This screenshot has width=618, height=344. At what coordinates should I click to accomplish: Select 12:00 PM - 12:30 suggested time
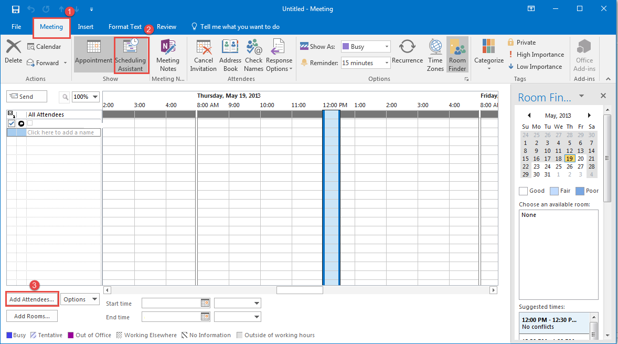click(554, 323)
